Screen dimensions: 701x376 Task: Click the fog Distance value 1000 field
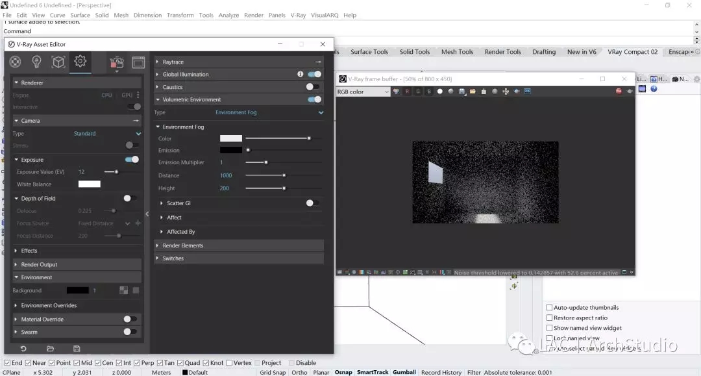[226, 175]
